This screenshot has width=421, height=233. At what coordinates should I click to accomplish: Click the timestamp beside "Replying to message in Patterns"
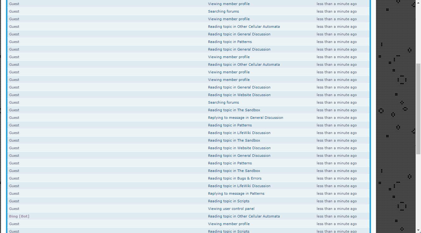click(336, 193)
